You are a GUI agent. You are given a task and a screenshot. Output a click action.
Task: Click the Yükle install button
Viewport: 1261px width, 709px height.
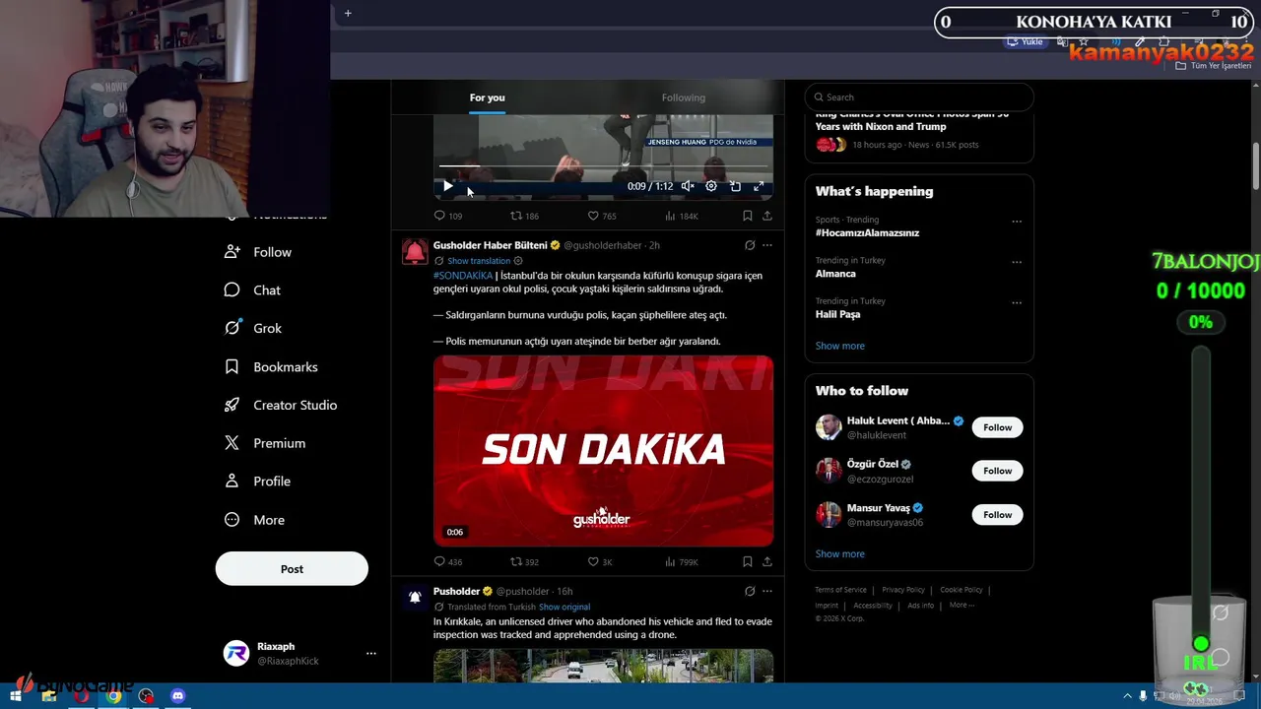1025,42
